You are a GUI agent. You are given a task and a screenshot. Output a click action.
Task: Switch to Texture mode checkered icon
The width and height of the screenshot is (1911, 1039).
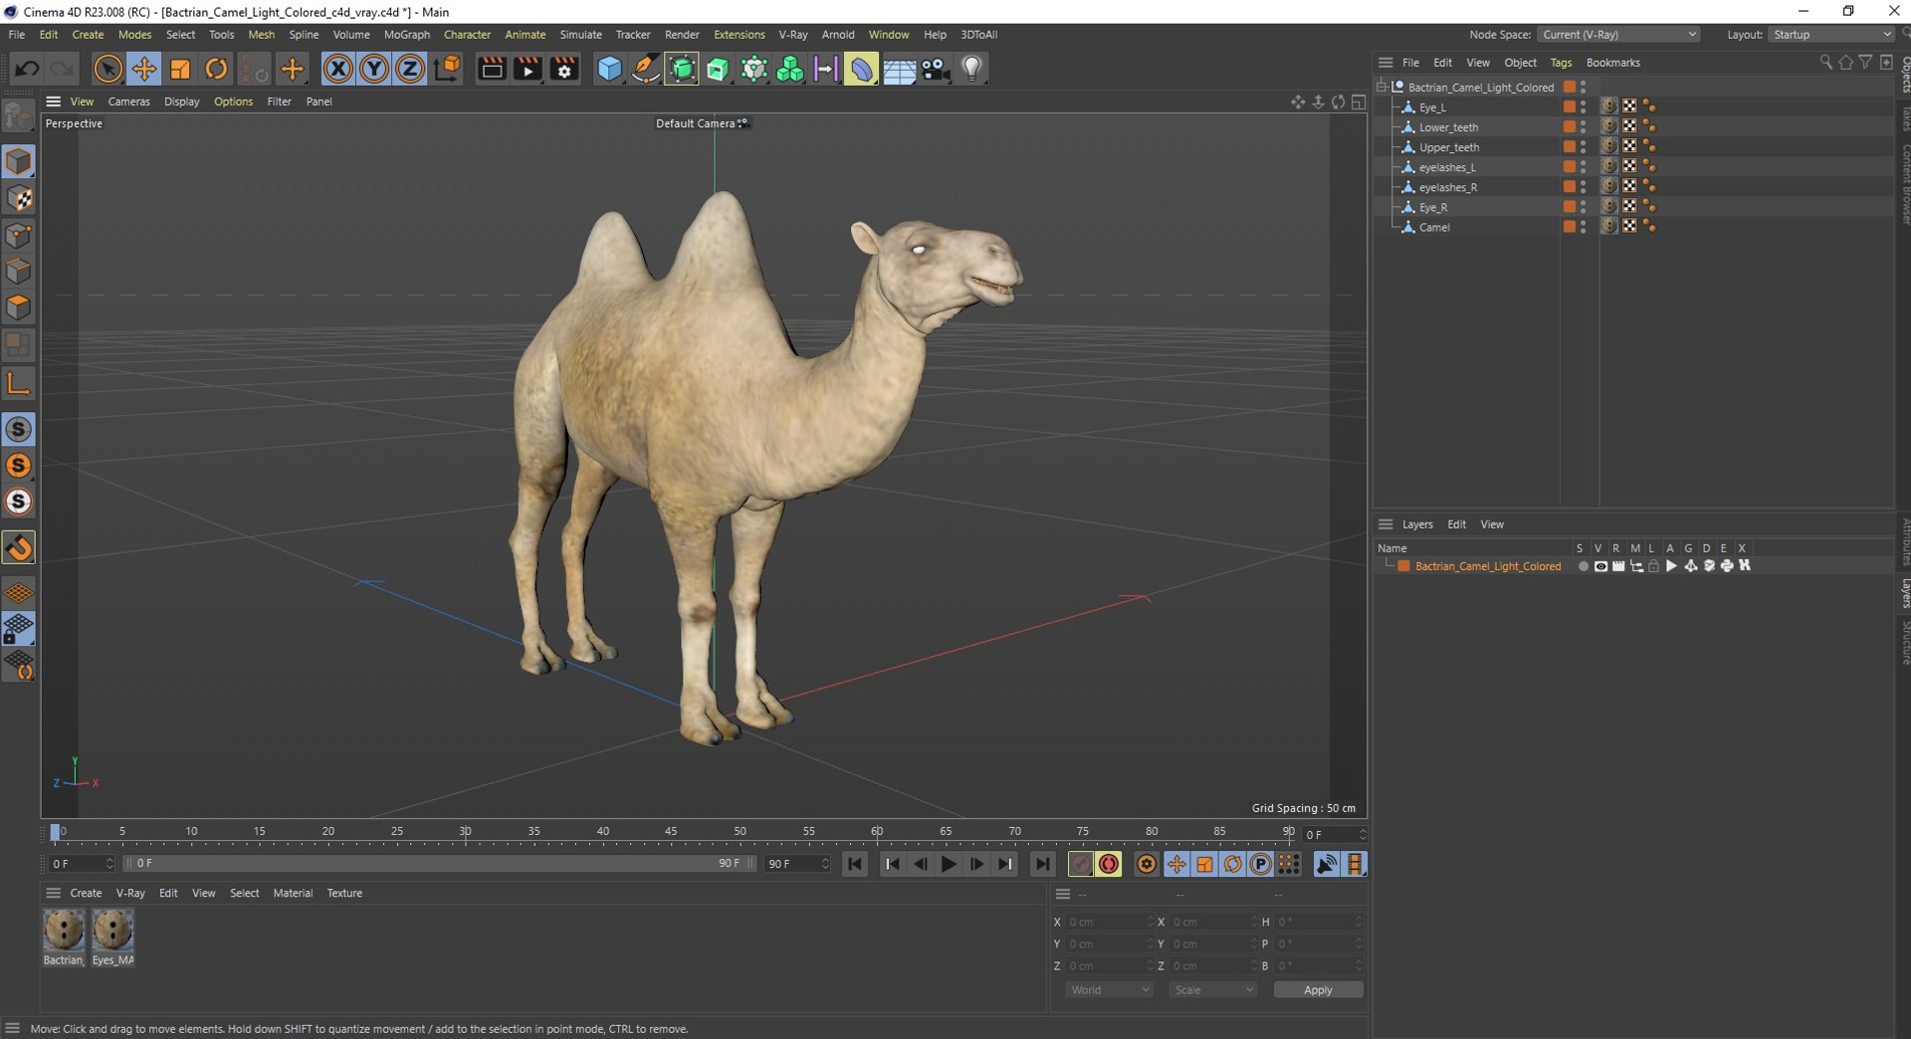18,198
